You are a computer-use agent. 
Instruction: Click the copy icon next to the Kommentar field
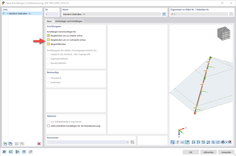pos(132,142)
